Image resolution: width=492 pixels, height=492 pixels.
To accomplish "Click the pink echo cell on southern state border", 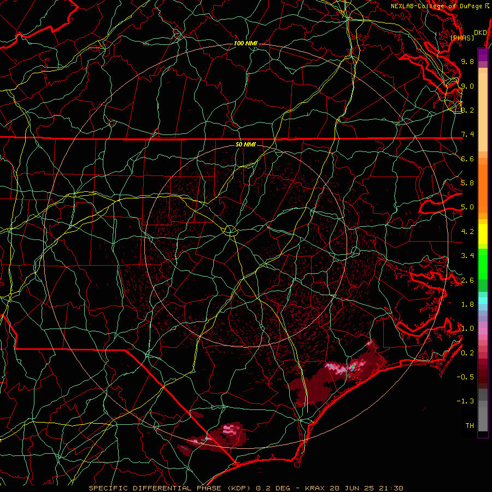I will (x=231, y=430).
